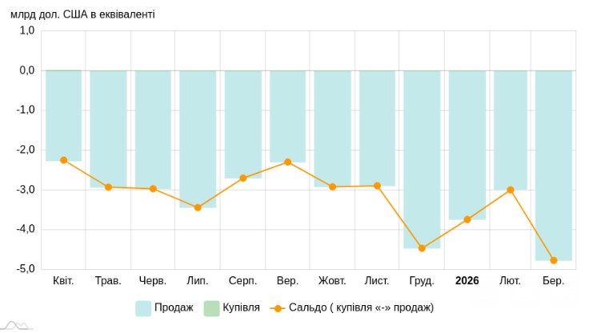Click the lowest data point at Бер.
593x333 pixels.
pos(553,260)
